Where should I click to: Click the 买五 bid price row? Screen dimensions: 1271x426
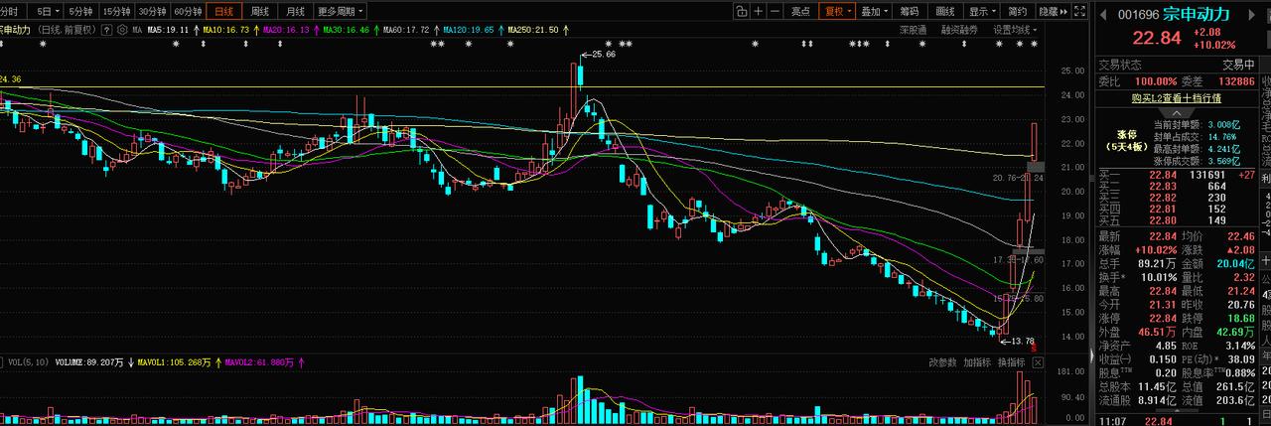point(1176,220)
